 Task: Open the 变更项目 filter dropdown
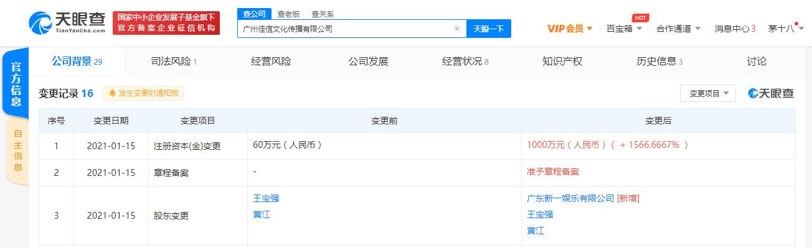click(708, 93)
